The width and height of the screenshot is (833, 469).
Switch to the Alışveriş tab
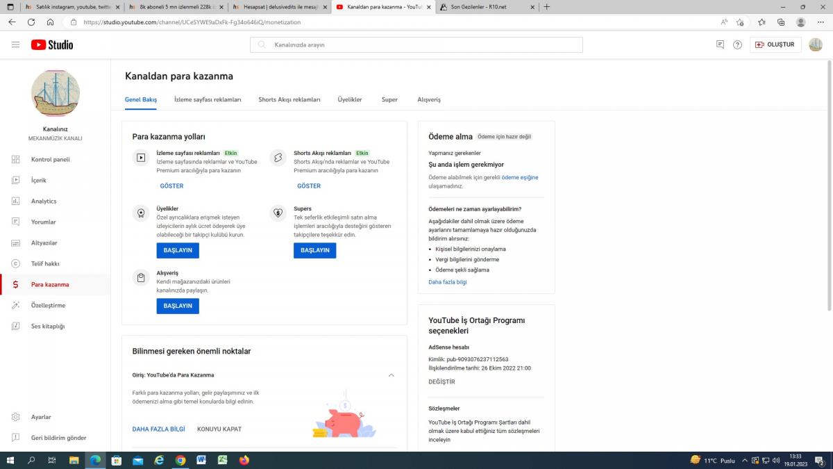tap(429, 99)
